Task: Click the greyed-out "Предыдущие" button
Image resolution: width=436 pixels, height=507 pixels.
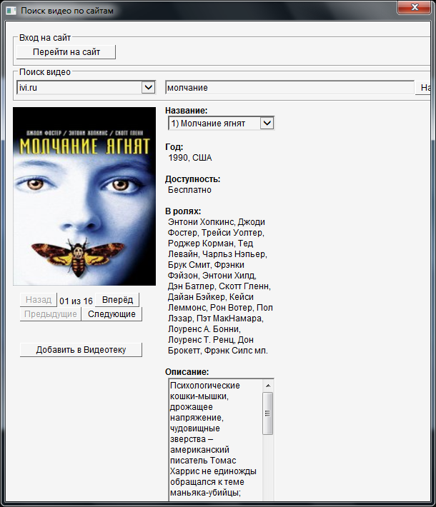Action: (50, 314)
